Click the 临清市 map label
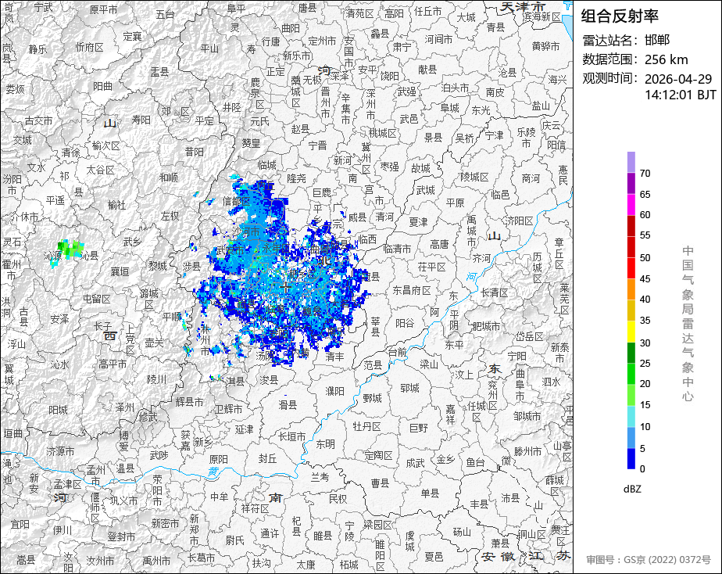This screenshot has width=722, height=574. click(397, 249)
